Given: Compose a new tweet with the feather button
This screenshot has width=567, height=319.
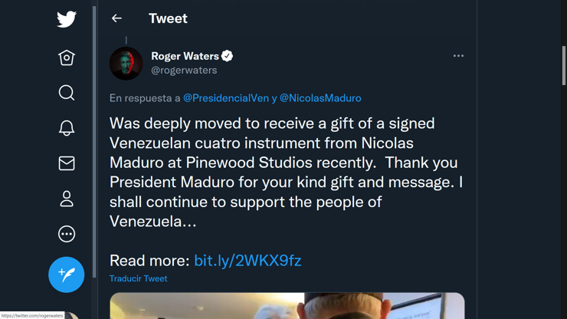Looking at the screenshot, I should tap(67, 275).
